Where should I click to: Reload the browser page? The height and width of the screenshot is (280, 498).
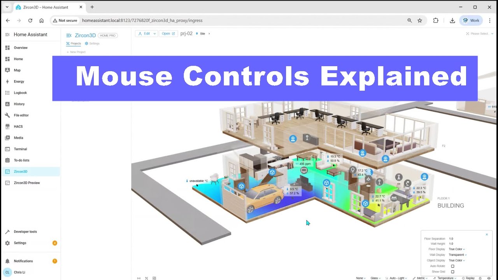(30, 21)
